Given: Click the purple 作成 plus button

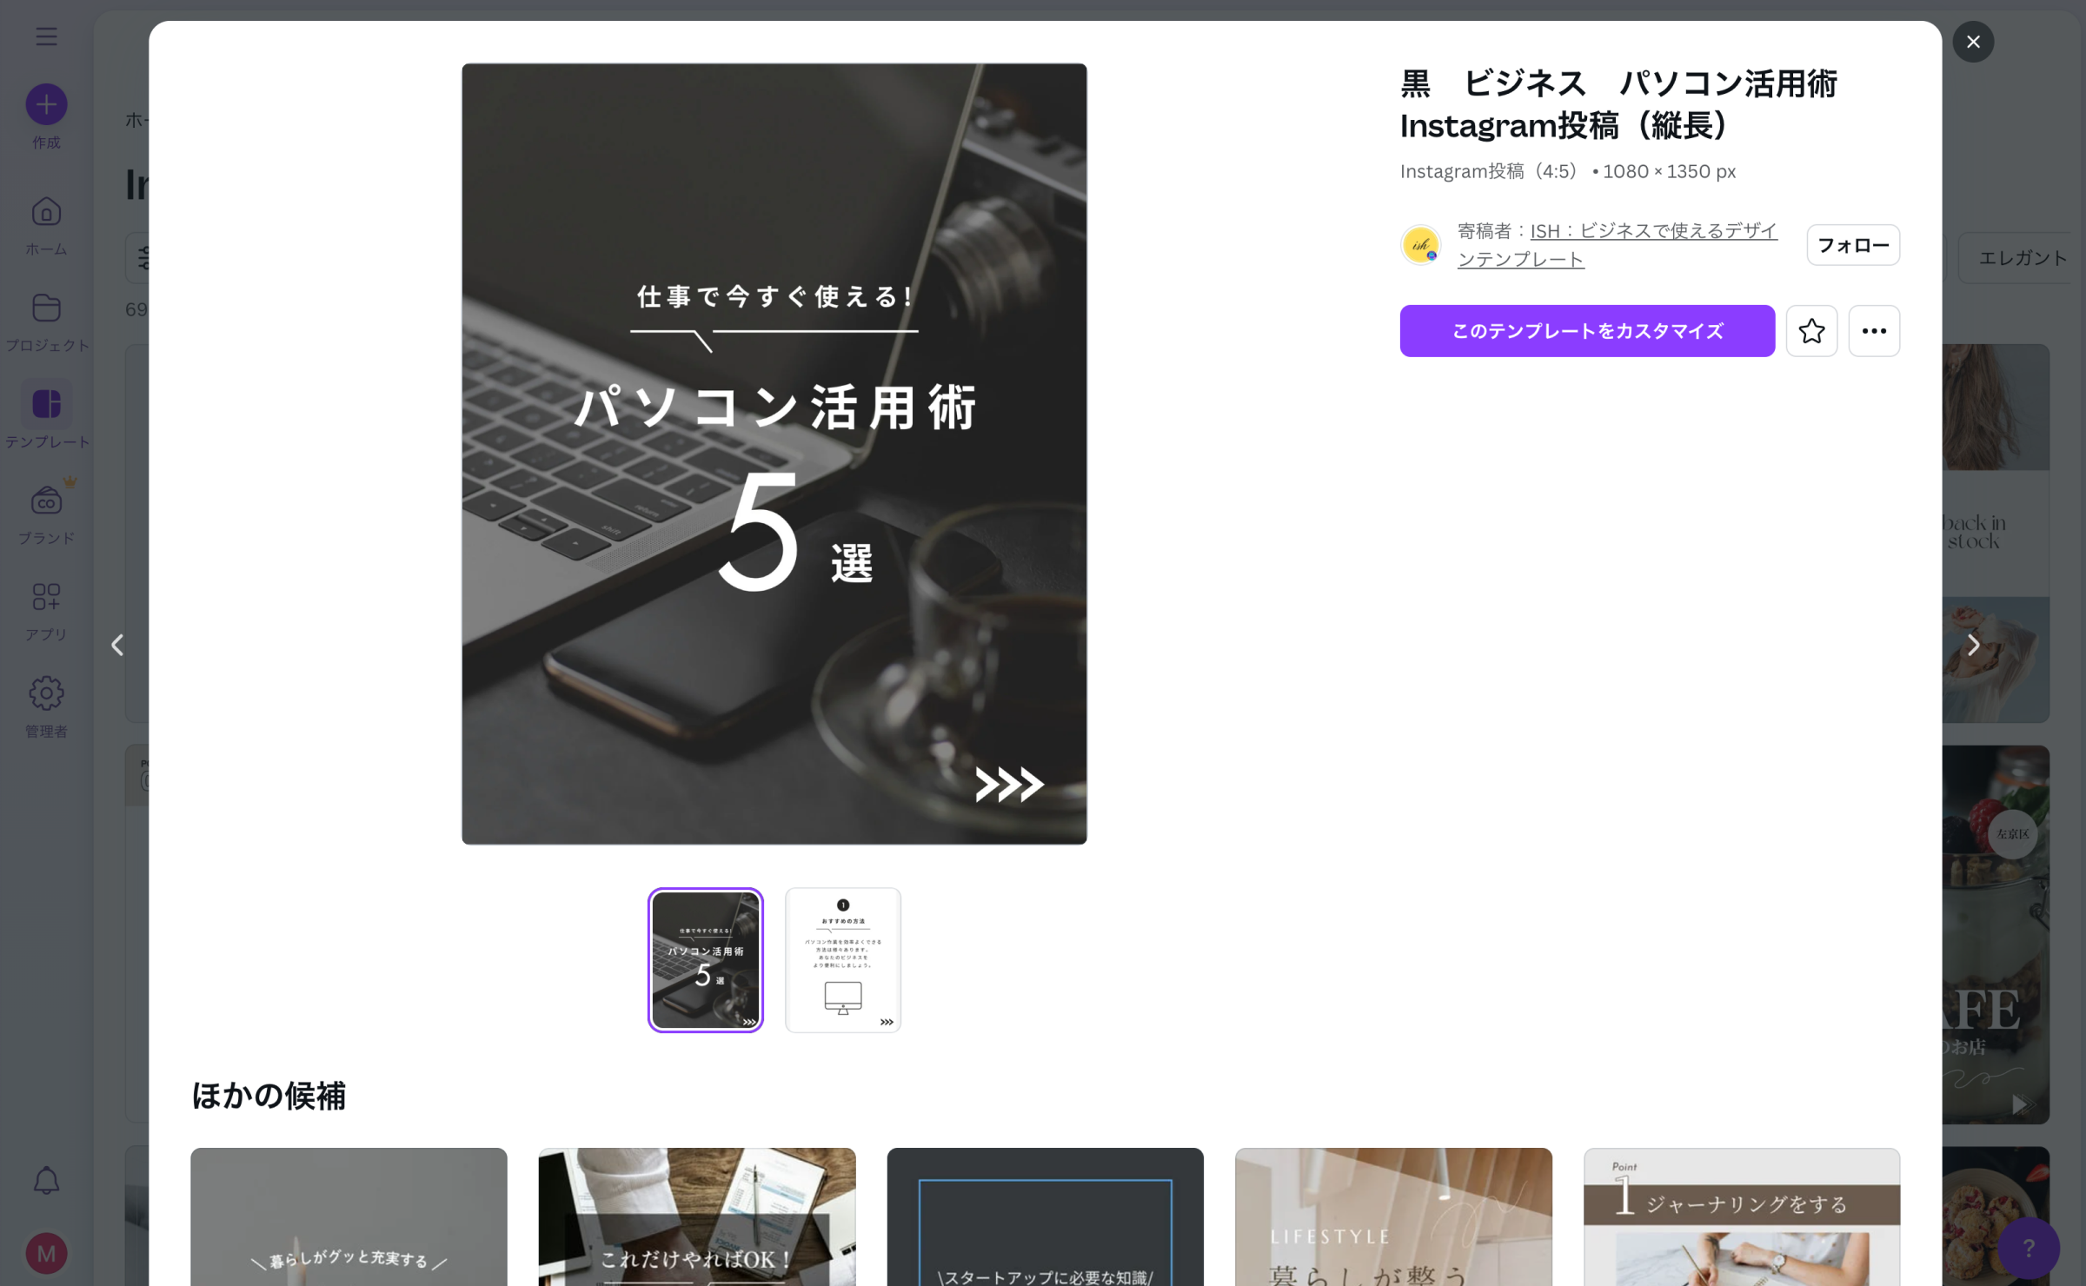Looking at the screenshot, I should (46, 104).
